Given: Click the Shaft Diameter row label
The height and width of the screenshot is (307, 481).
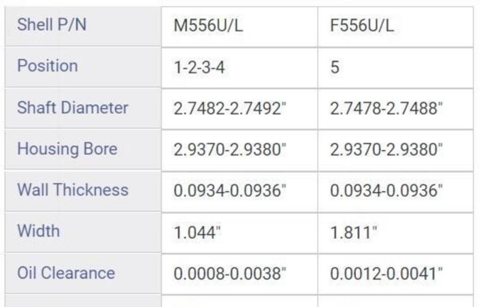Looking at the screenshot, I should coord(73,108).
